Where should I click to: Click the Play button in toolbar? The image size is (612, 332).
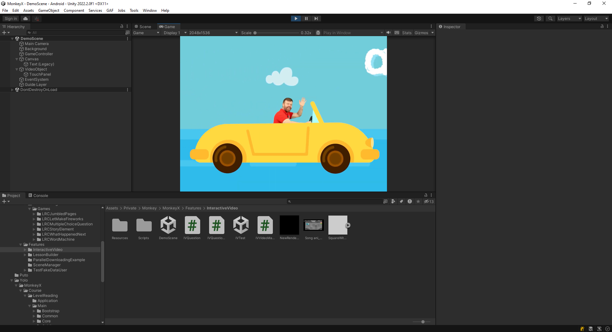point(296,19)
